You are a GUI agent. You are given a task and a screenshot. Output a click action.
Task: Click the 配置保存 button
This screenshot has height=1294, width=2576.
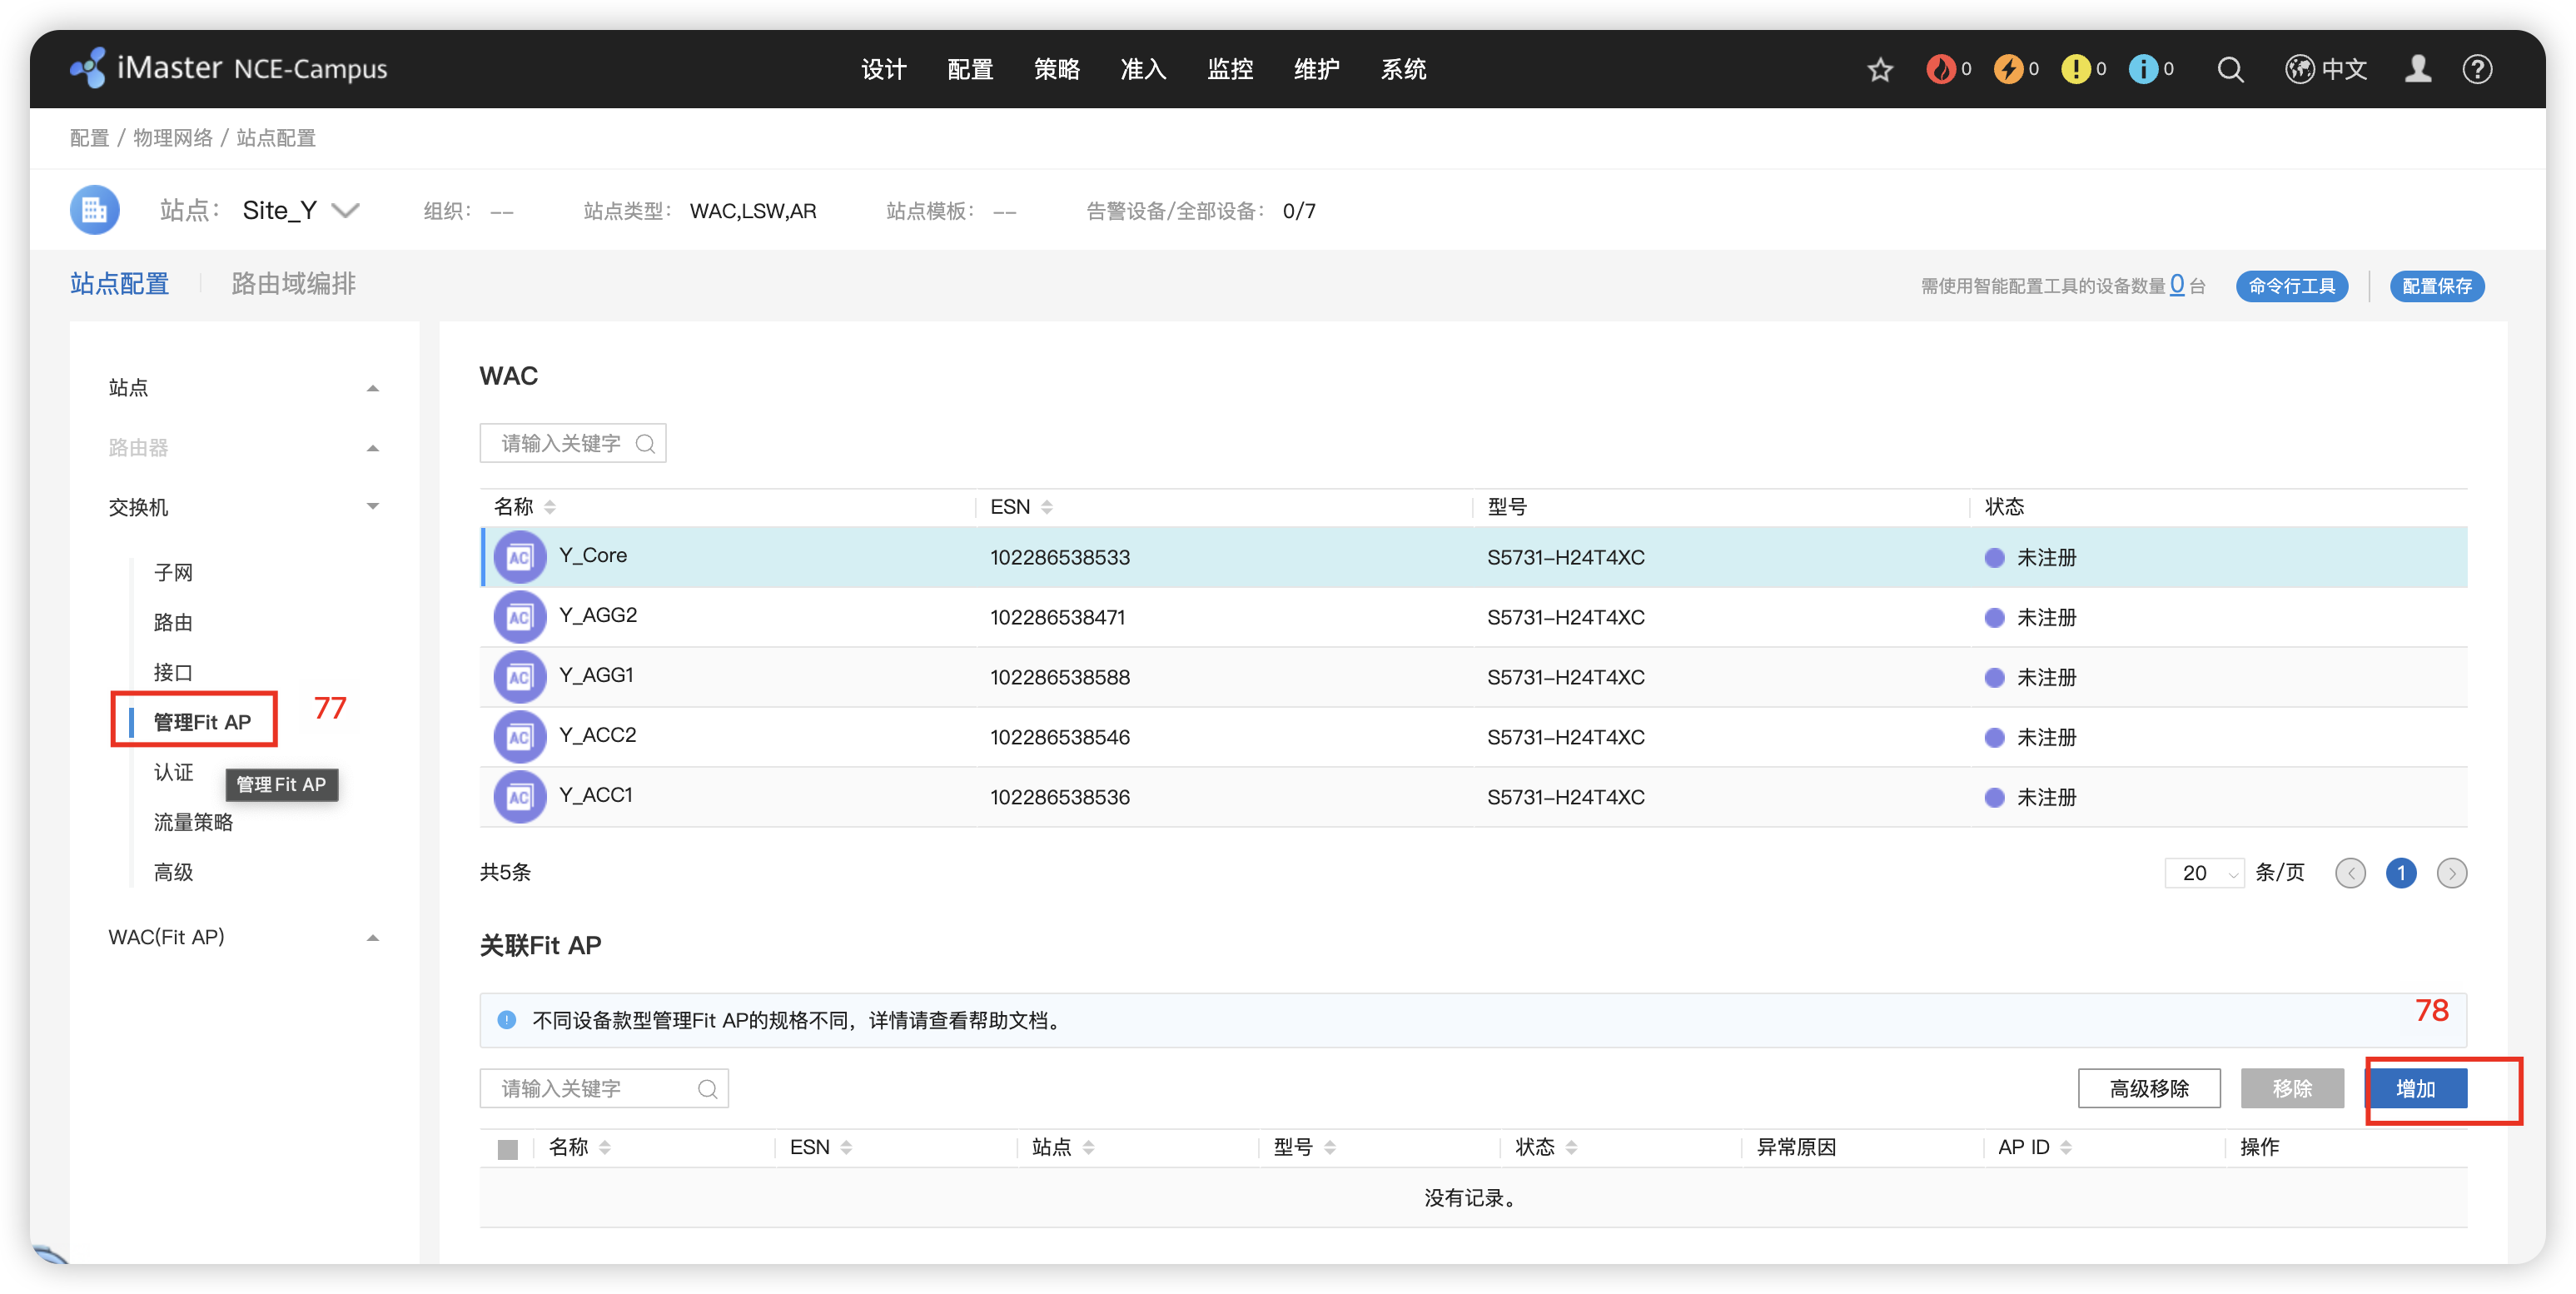tap(2436, 286)
